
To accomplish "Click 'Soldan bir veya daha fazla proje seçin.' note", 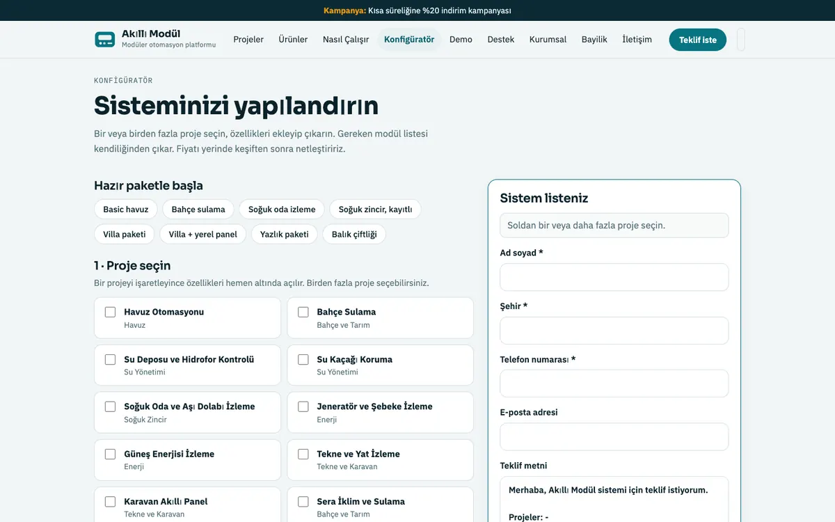I will pyautogui.click(x=614, y=226).
